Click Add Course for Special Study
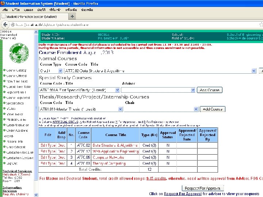The width and height of the screenshot is (263, 197). (x=210, y=90)
